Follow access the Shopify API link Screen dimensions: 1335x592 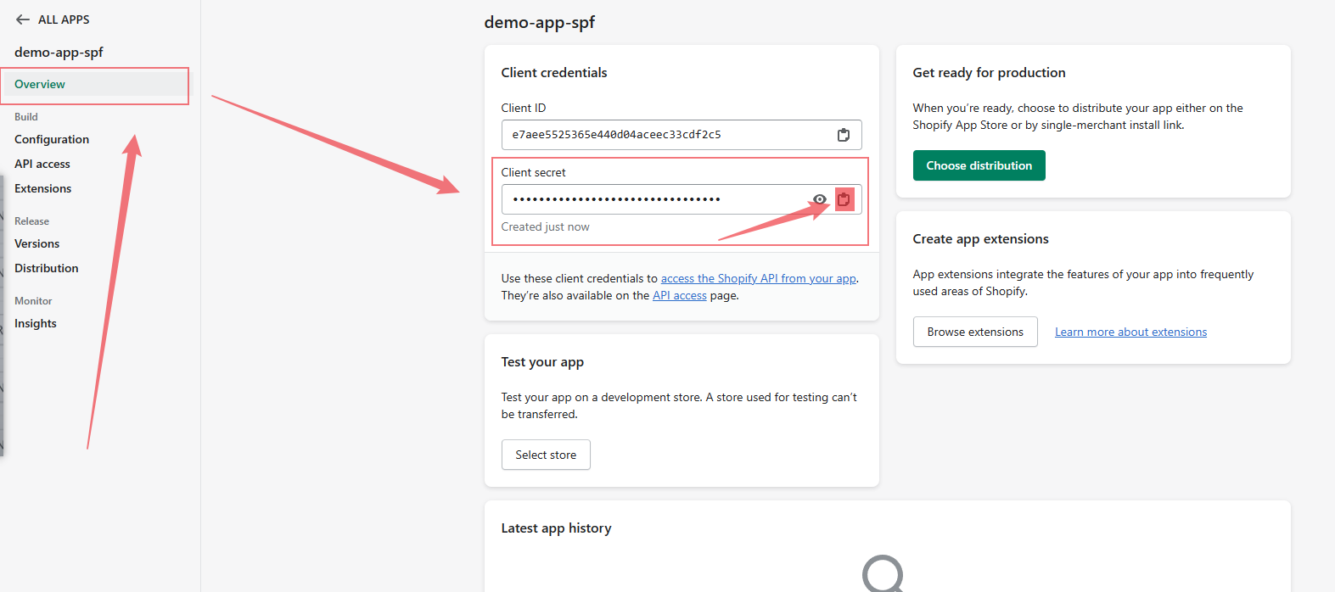759,278
